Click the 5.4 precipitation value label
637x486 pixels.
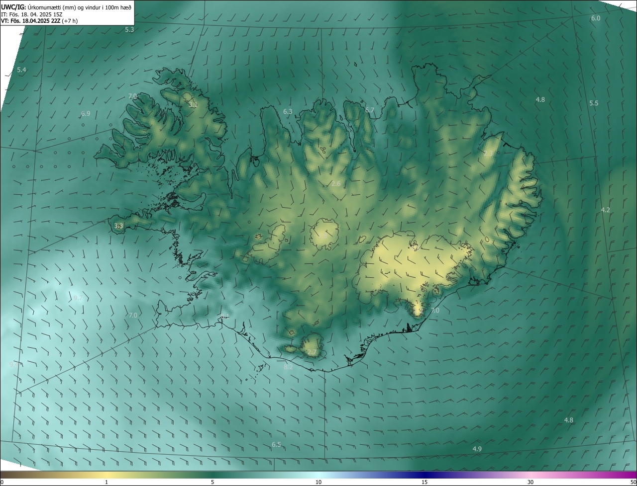(x=21, y=70)
